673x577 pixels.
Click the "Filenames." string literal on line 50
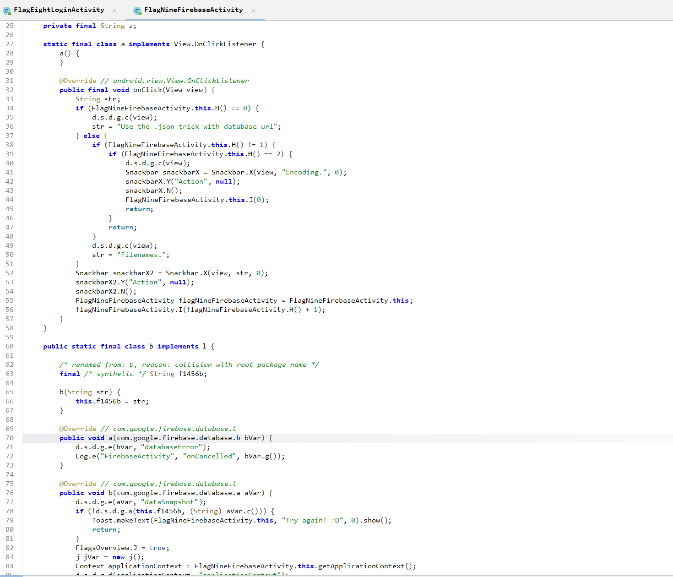143,255
